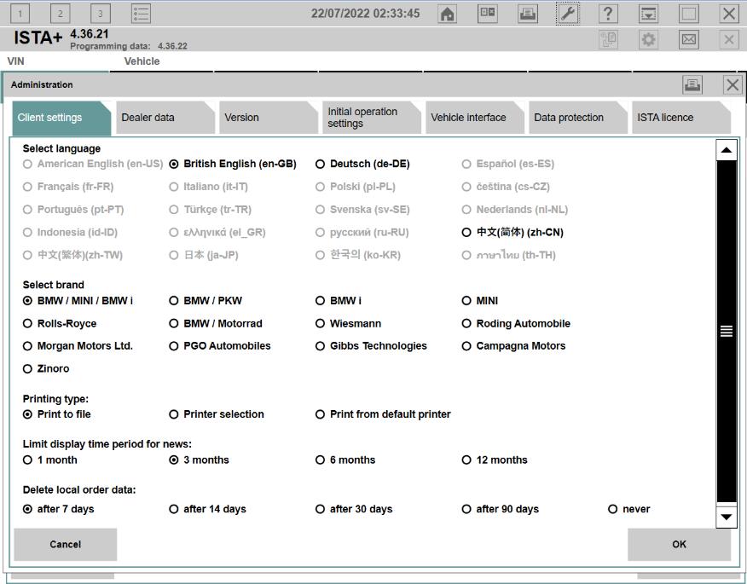The width and height of the screenshot is (747, 584).
Task: Delete order data after 14 days
Action: coord(208,509)
